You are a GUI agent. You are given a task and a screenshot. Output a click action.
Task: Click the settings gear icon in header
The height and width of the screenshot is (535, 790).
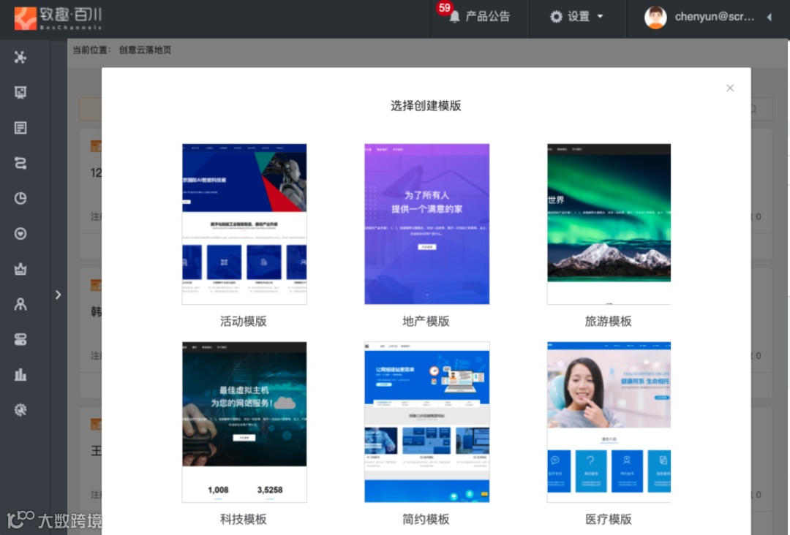[556, 17]
